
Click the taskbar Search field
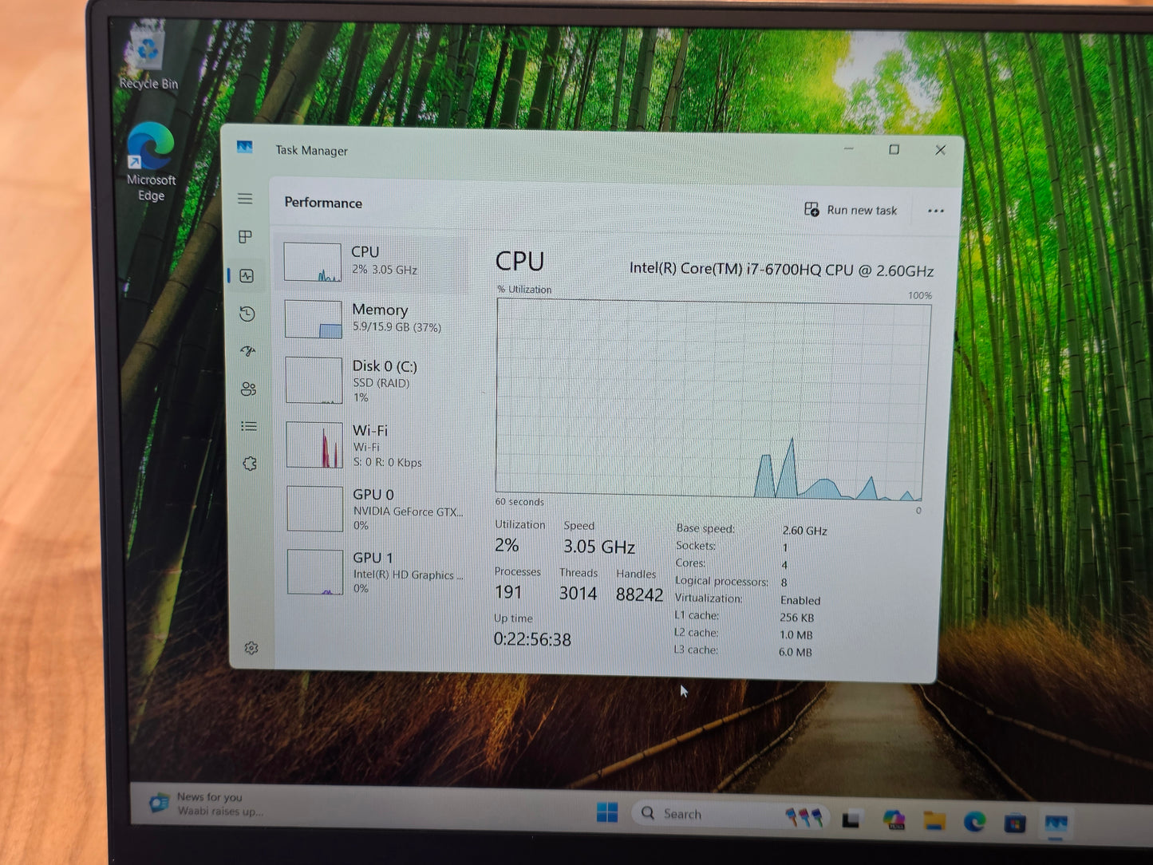[x=702, y=813]
